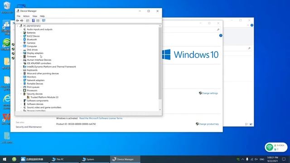Select the Keyboards category icon
290x163 pixels.
point(24,70)
